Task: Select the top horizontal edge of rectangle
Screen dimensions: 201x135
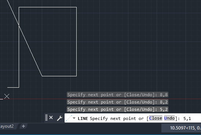Action: 48,7
